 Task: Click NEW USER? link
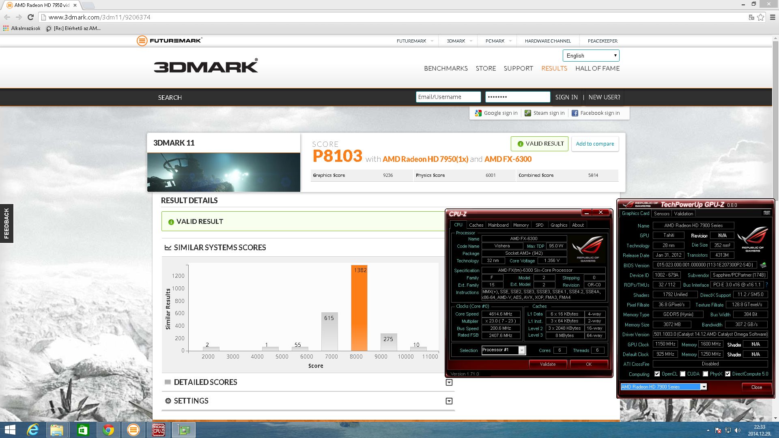click(604, 97)
